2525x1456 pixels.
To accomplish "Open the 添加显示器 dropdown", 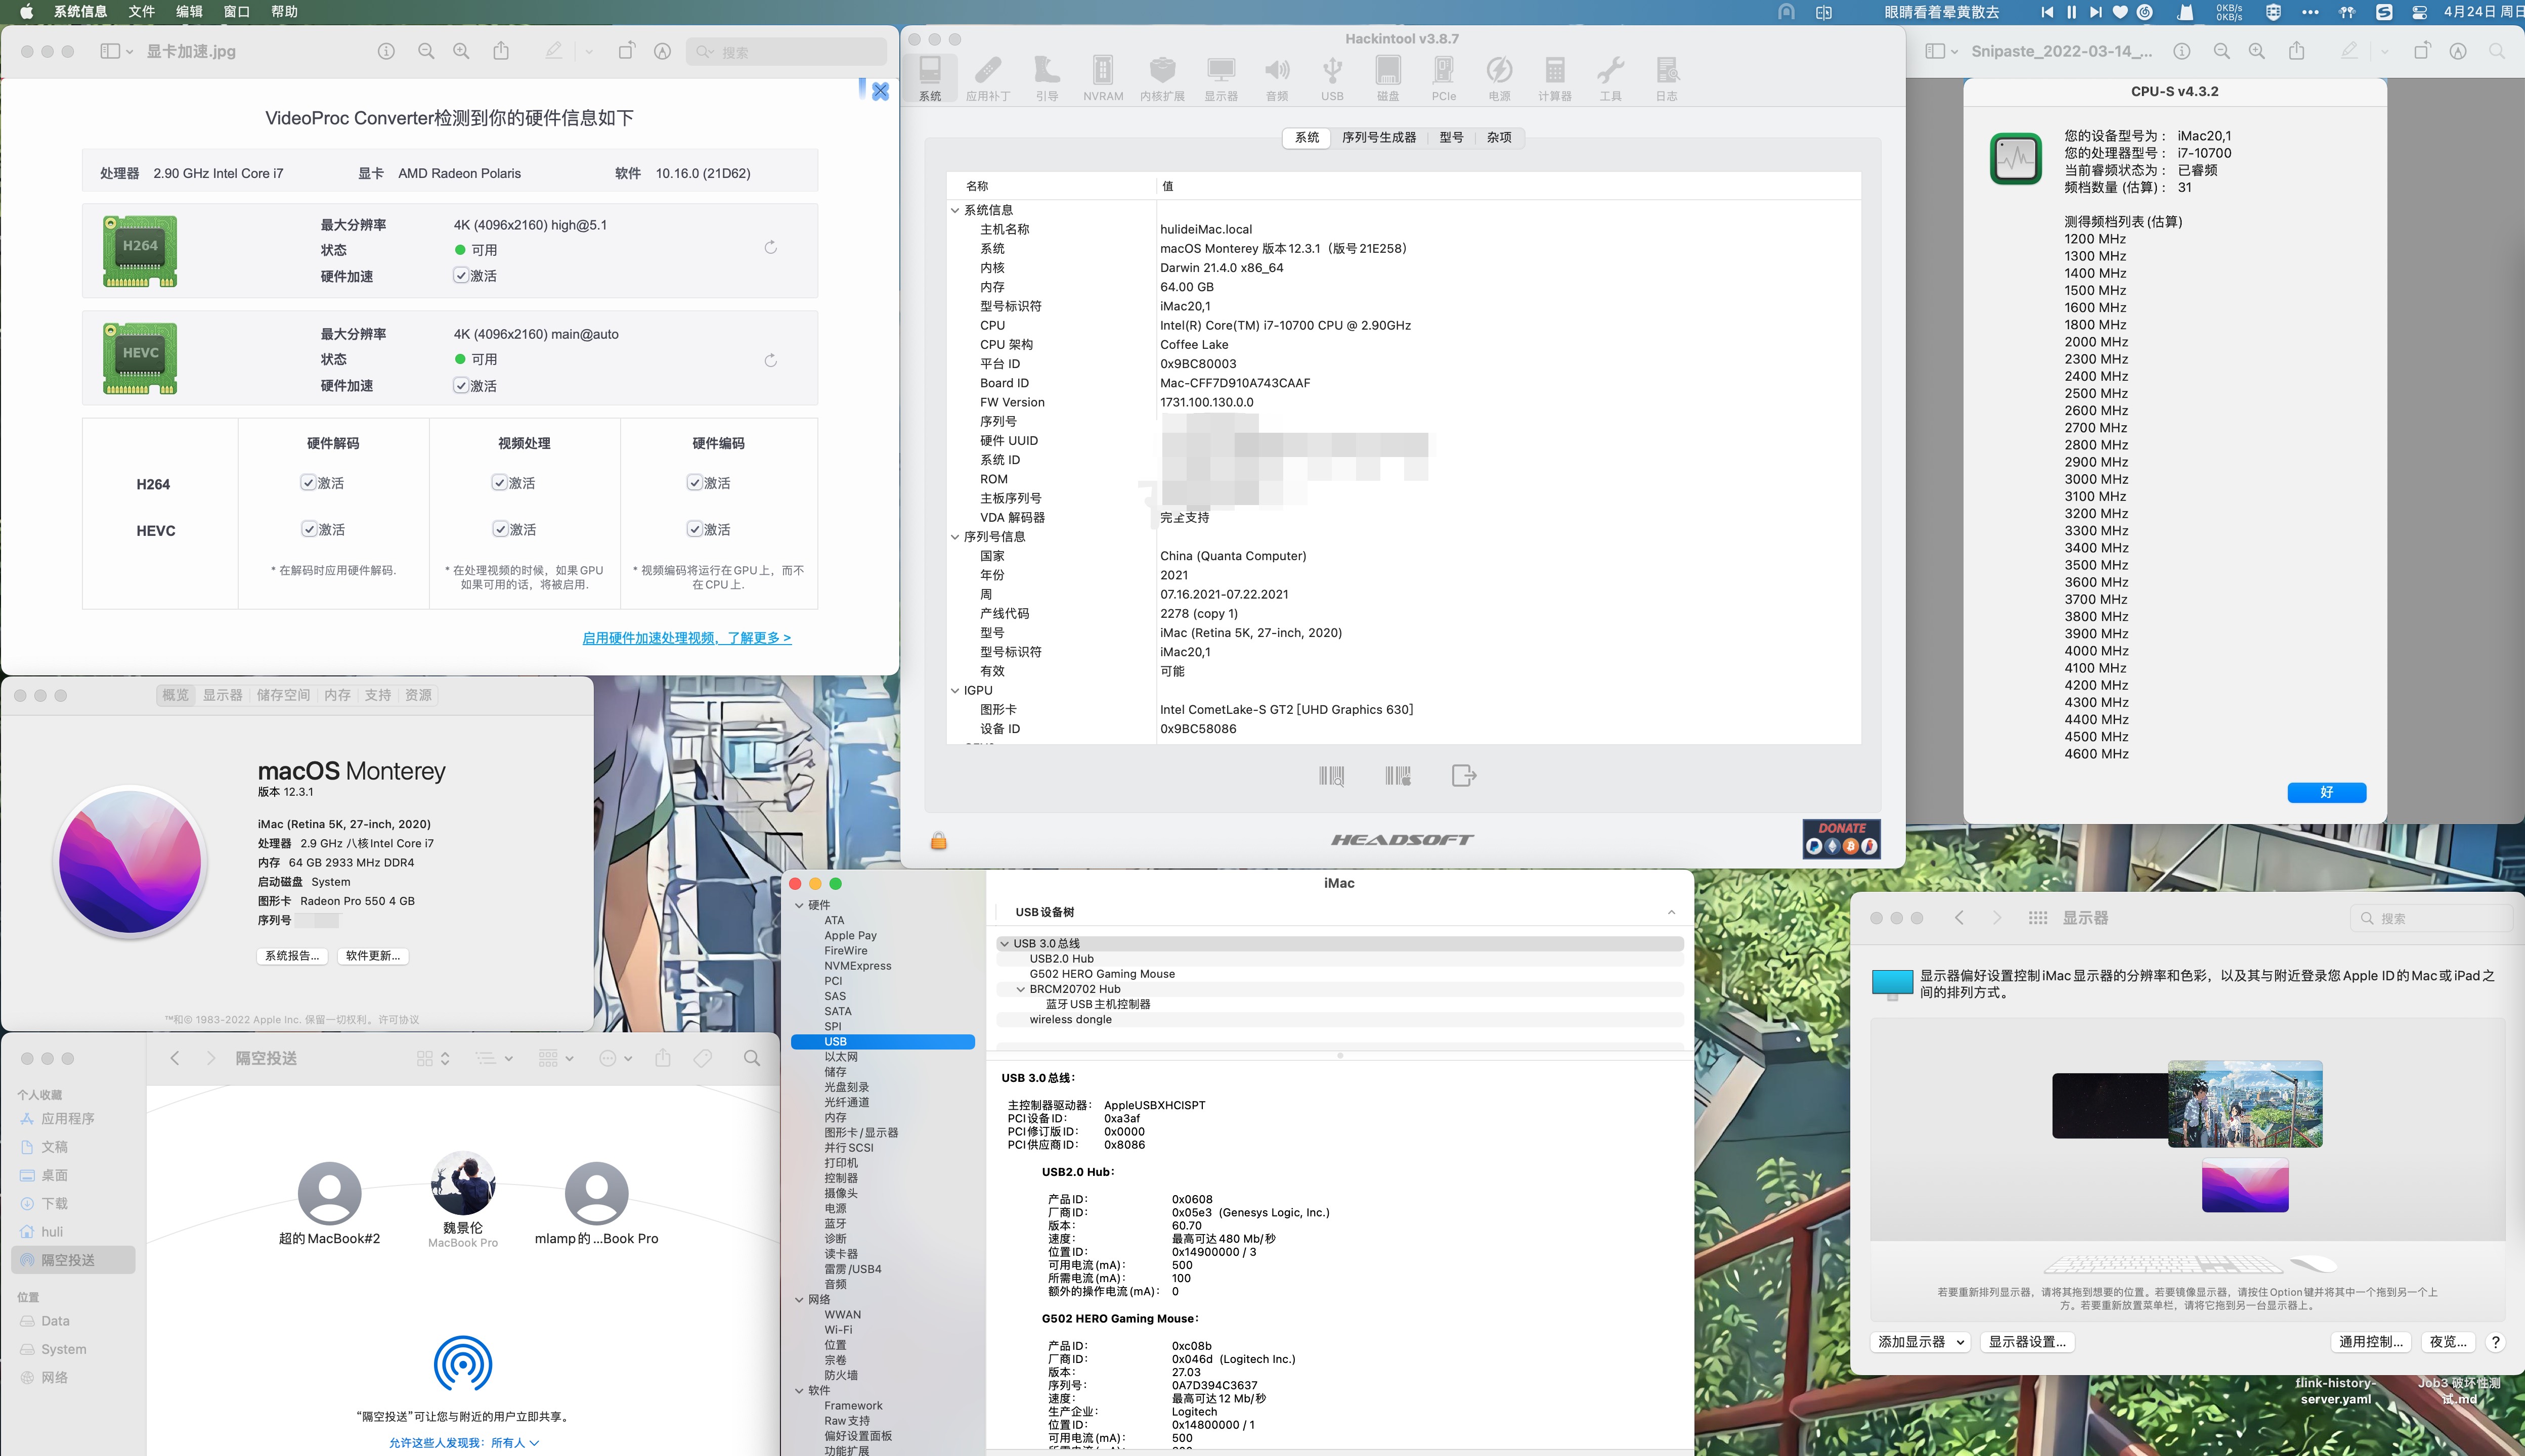I will [1920, 1342].
